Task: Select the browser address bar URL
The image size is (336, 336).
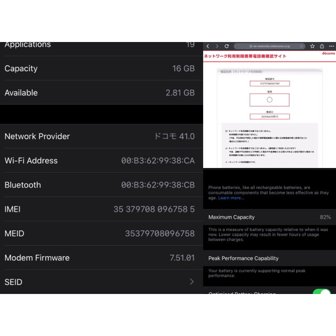Action: 269,46
